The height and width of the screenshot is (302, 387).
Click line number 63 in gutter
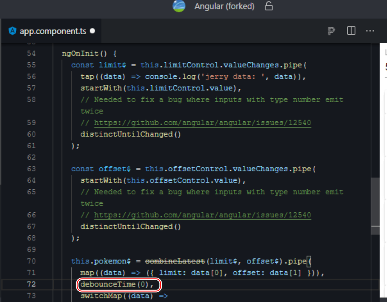(31, 169)
